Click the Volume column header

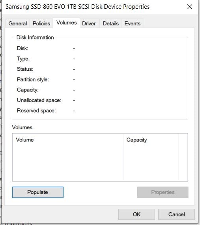[68, 140]
